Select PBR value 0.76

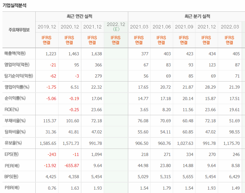pyautogui.click(x=52, y=188)
